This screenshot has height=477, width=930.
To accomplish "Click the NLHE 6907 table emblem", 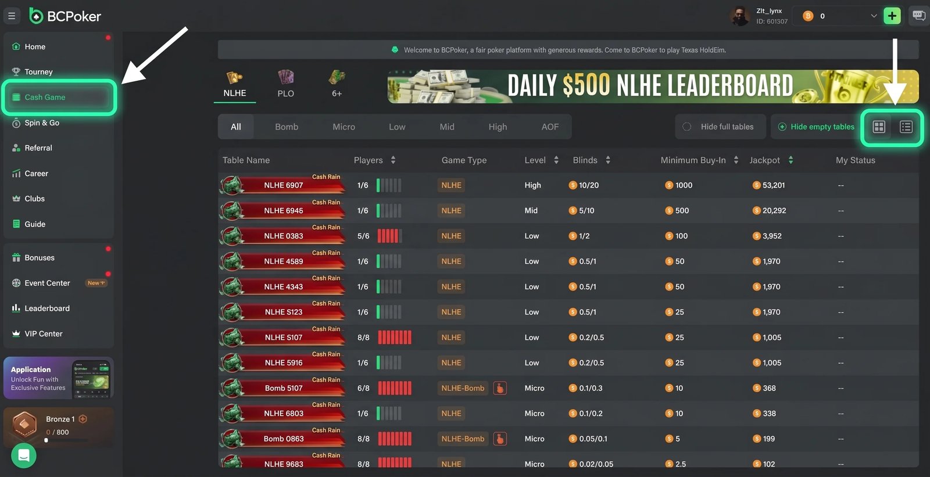I will (231, 185).
